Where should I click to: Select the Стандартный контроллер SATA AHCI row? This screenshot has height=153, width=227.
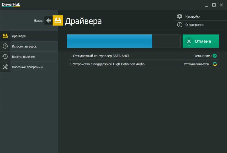[101, 56]
